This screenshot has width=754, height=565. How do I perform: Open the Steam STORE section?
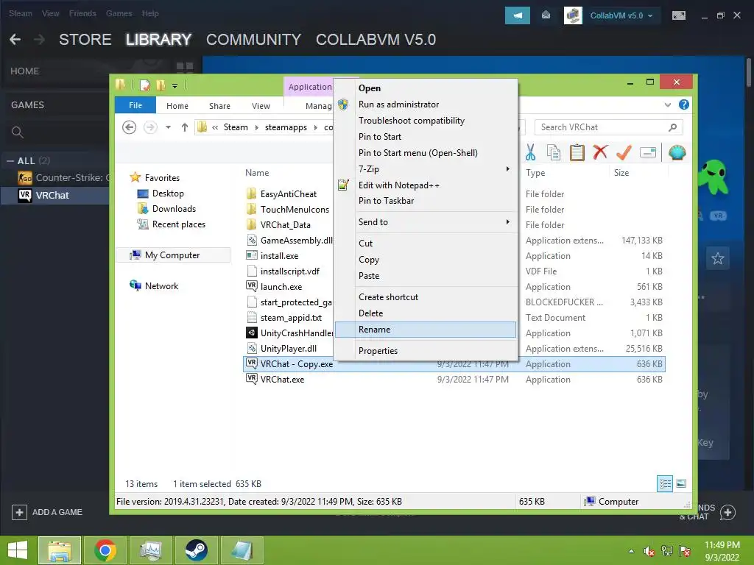coord(85,40)
